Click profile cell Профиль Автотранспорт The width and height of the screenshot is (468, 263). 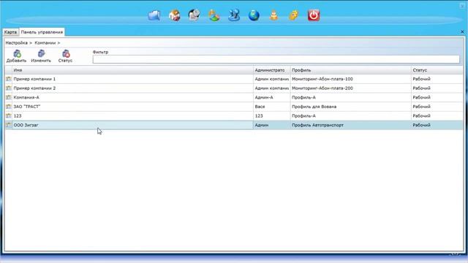tap(317, 125)
